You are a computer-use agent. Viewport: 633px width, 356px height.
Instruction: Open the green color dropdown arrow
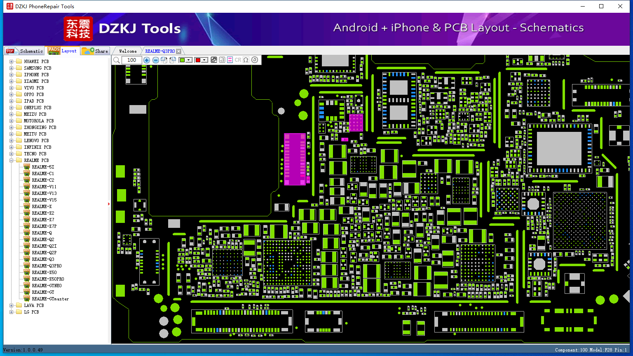tap(189, 60)
